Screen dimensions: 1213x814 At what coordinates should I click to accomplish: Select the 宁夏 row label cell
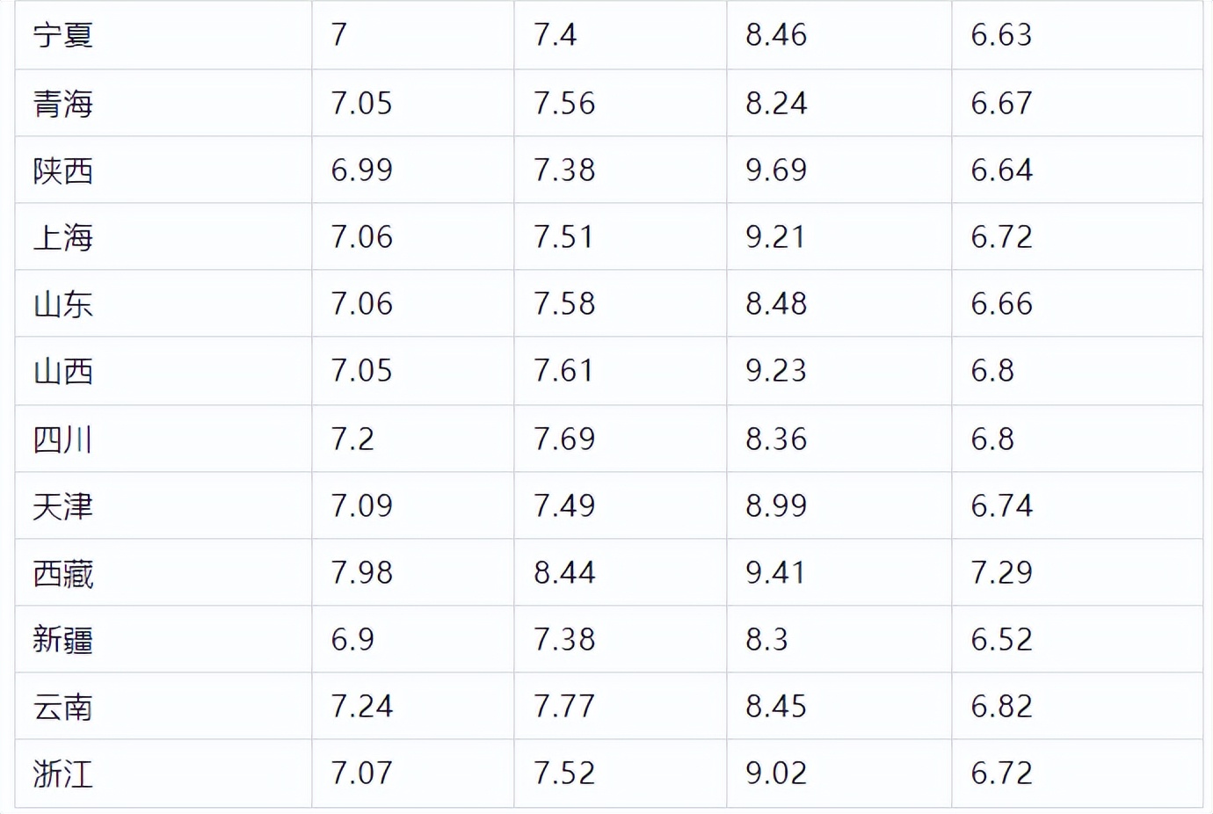163,35
